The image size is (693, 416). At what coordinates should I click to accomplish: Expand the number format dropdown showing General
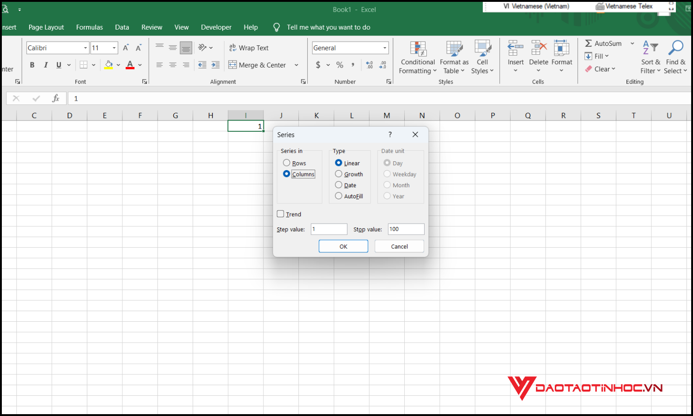coord(384,48)
